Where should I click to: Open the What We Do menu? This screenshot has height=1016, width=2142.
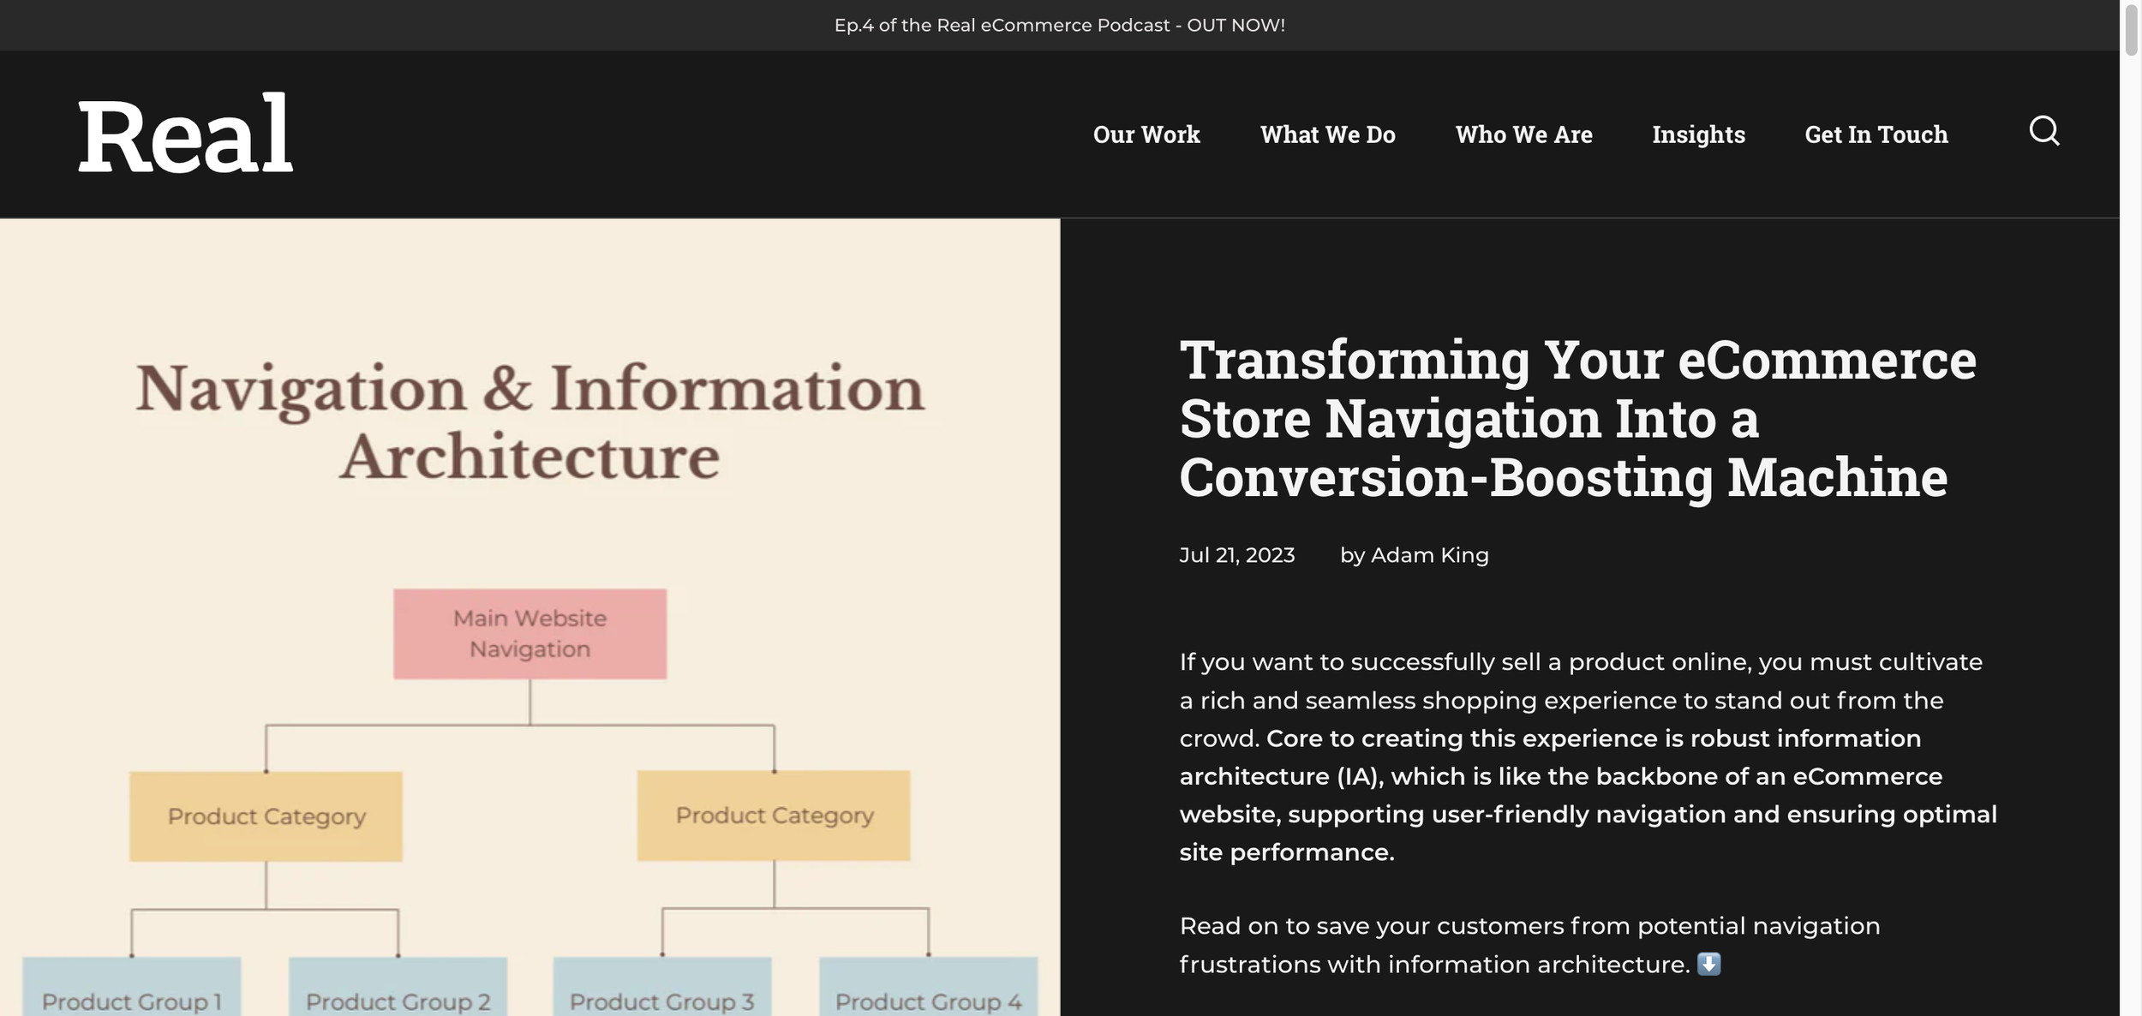coord(1327,134)
